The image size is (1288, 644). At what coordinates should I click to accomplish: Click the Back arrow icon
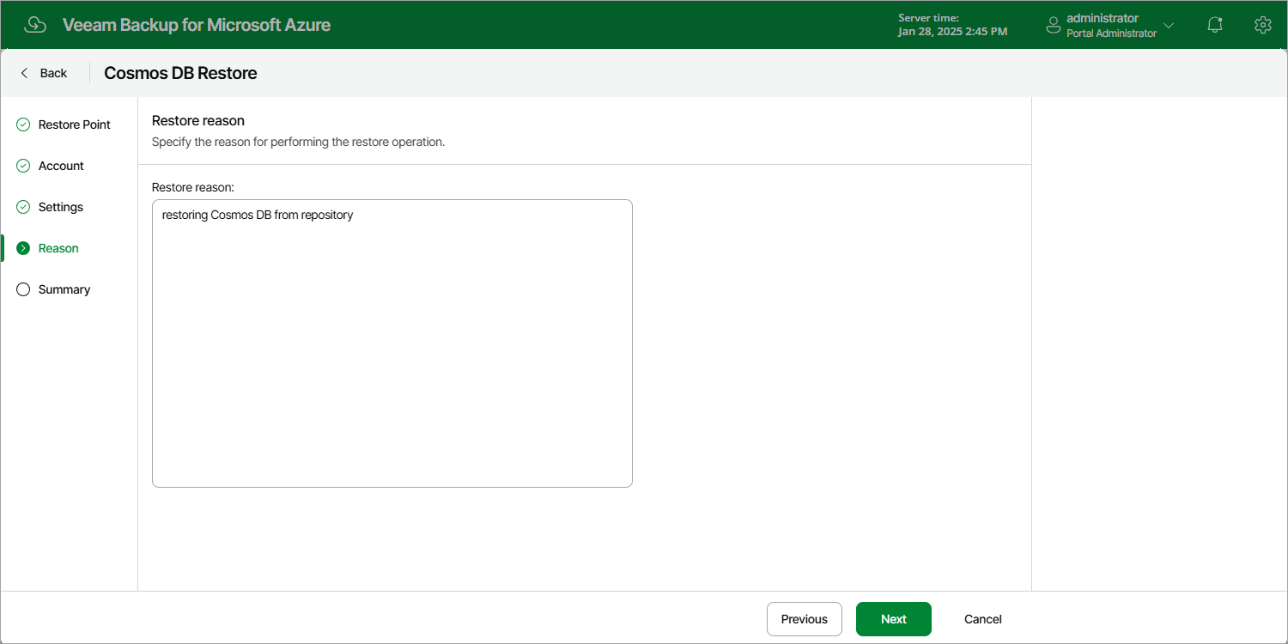[x=24, y=73]
